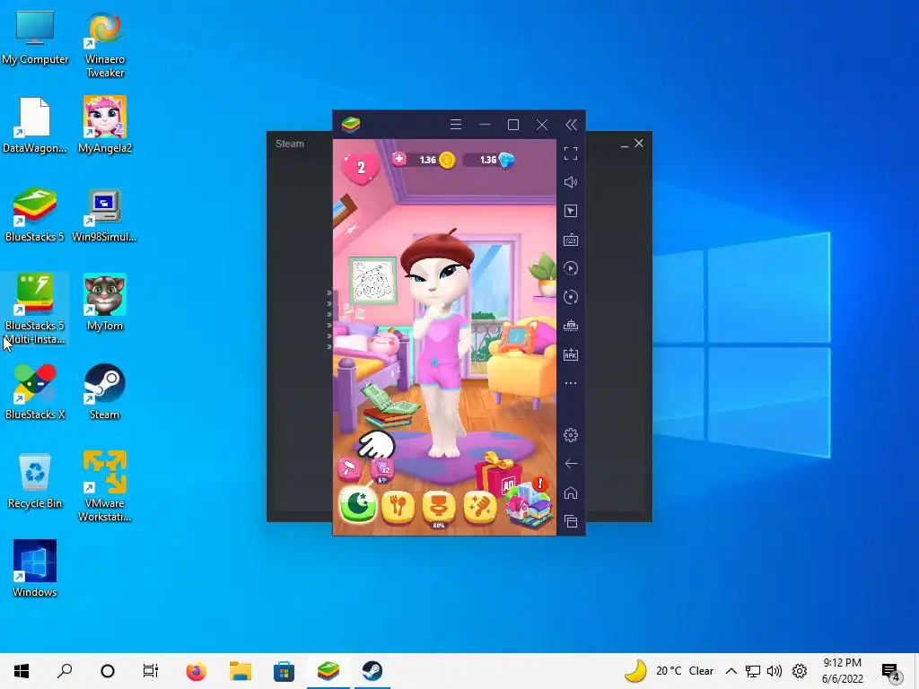Tap the plus button to add coins

[399, 159]
